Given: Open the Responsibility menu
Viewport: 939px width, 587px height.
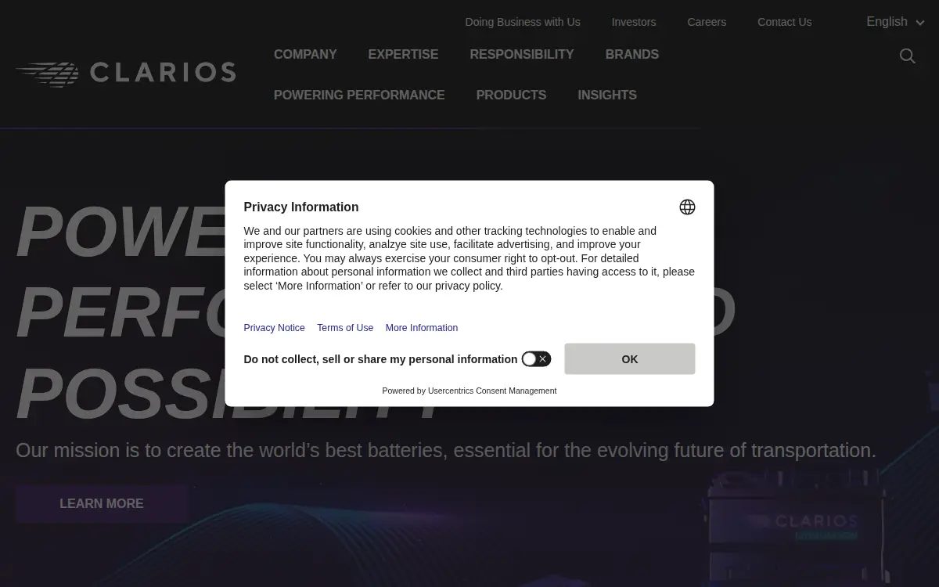Looking at the screenshot, I should point(522,55).
